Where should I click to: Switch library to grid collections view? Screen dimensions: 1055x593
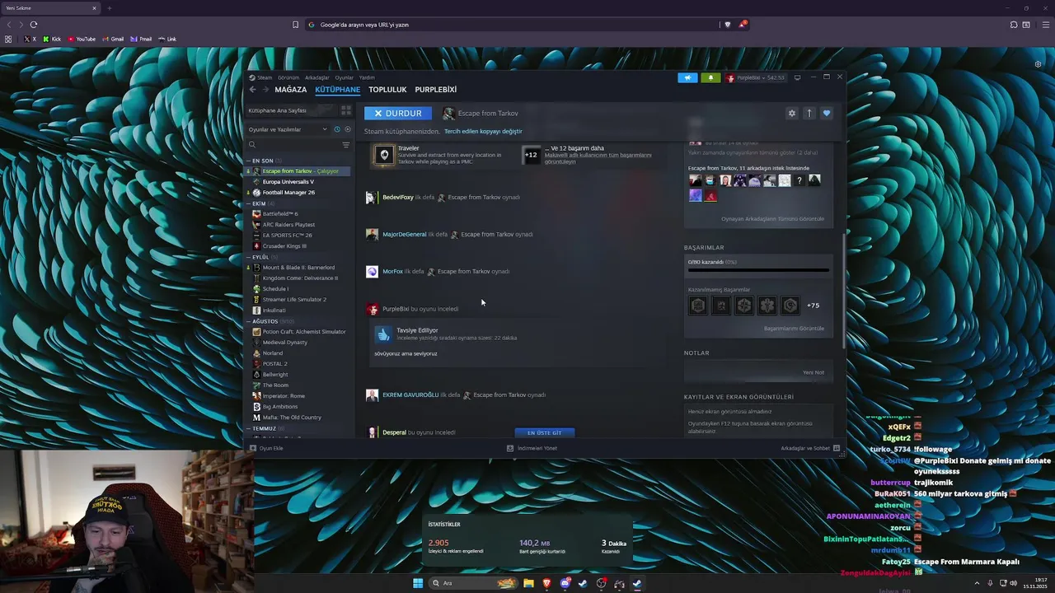click(346, 110)
